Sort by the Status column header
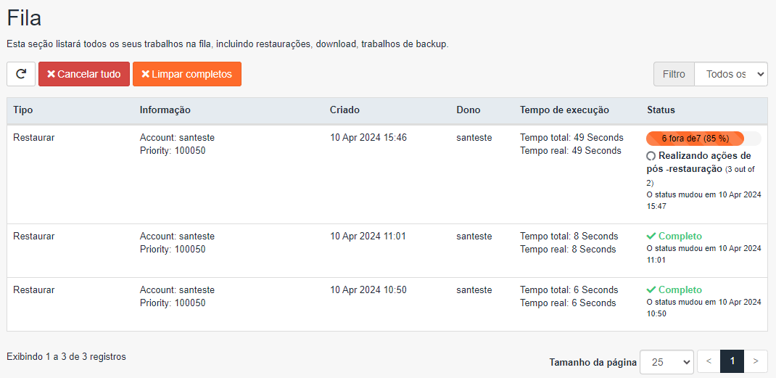Screen dimensions: 776x378 click(661, 110)
